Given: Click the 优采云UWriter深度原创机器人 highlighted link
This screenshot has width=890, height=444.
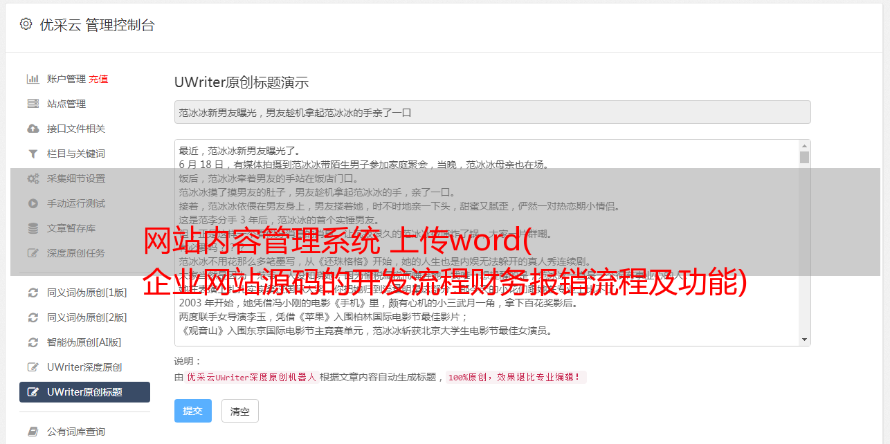Looking at the screenshot, I should (x=251, y=378).
